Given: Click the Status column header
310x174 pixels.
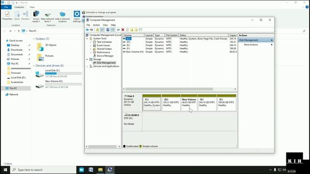Looking at the screenshot, I should tap(203, 35).
